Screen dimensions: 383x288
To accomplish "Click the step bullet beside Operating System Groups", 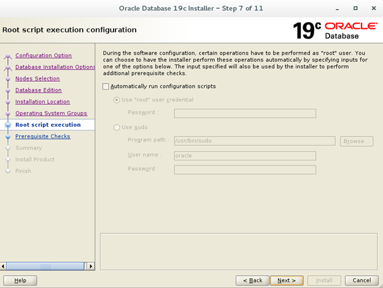I will pyautogui.click(x=8, y=114).
